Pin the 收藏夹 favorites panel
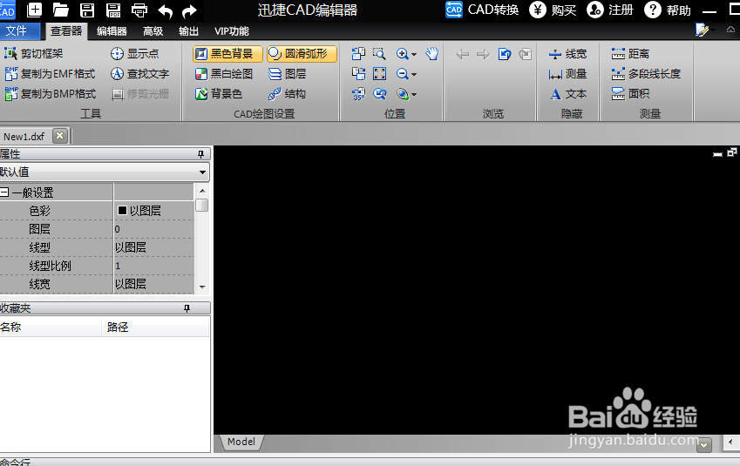 pos(187,308)
